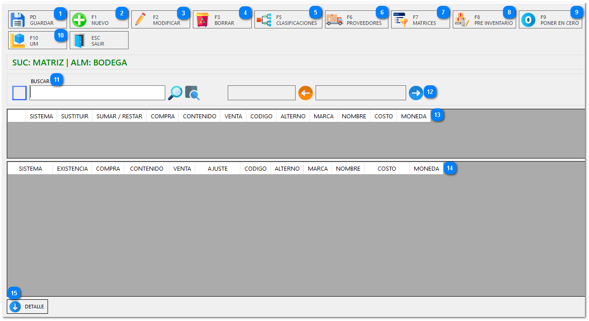This screenshot has height=321, width=589.
Task: Click the blue right arrow button
Action: [416, 93]
